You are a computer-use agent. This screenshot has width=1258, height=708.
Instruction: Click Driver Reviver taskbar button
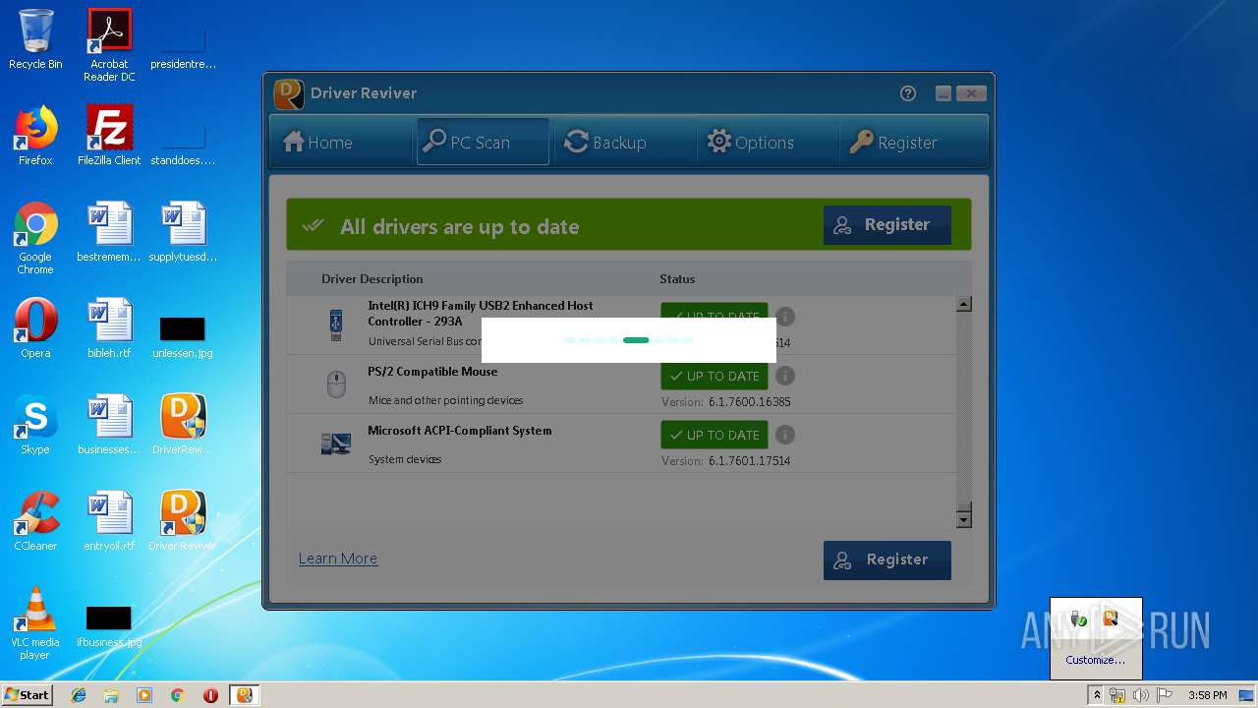point(245,695)
